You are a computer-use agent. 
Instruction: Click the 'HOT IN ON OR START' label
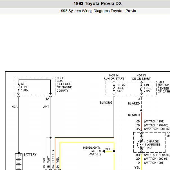tap(141, 77)
